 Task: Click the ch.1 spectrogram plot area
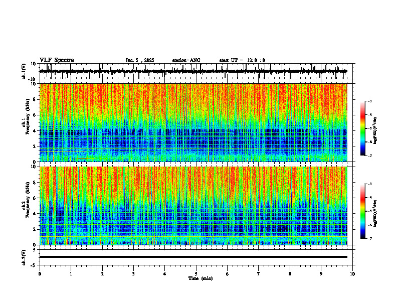click(193, 122)
